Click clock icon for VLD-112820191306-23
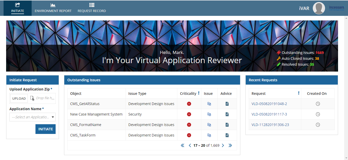348x160 pixels. point(318,125)
